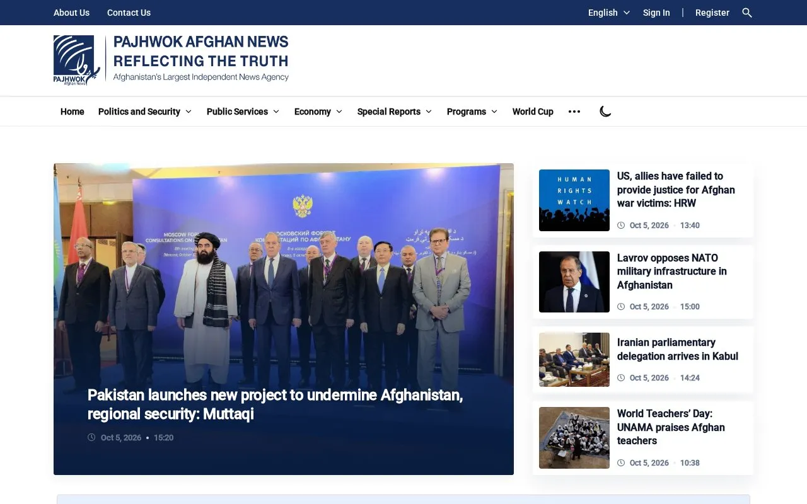Go to the Home menu item

click(x=73, y=112)
